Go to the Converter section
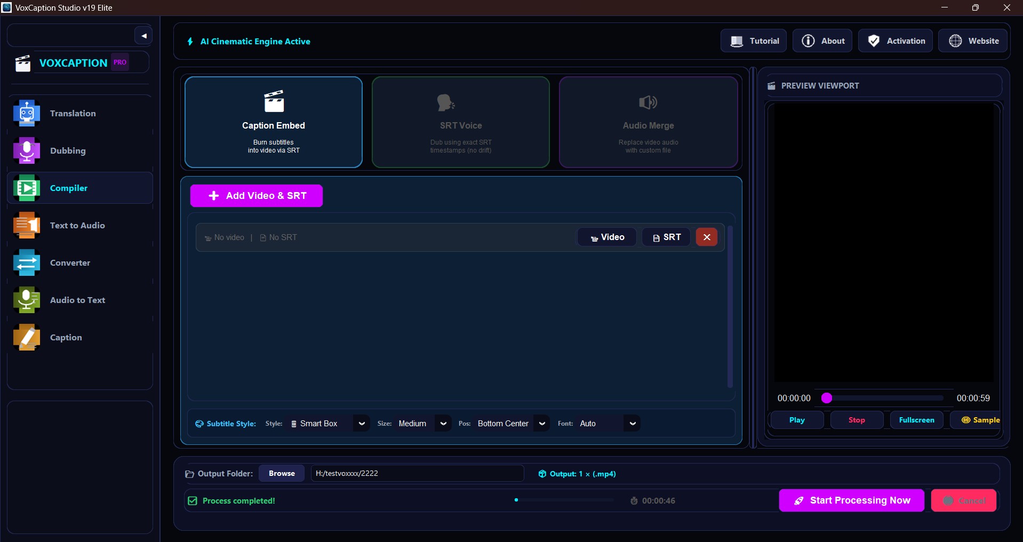1023x542 pixels. point(80,262)
